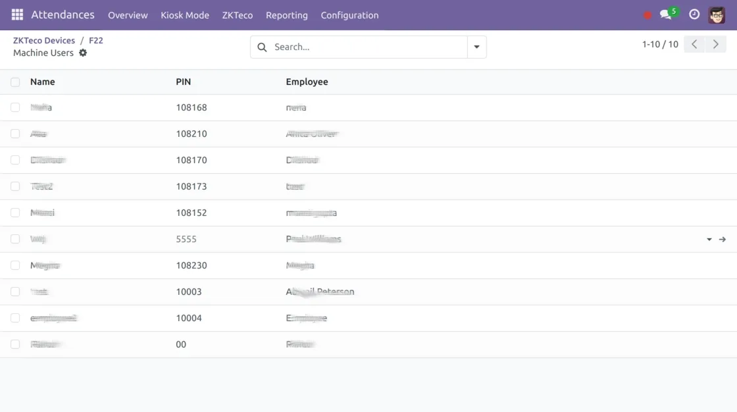
Task: Go to the next page arrow
Action: tap(716, 45)
